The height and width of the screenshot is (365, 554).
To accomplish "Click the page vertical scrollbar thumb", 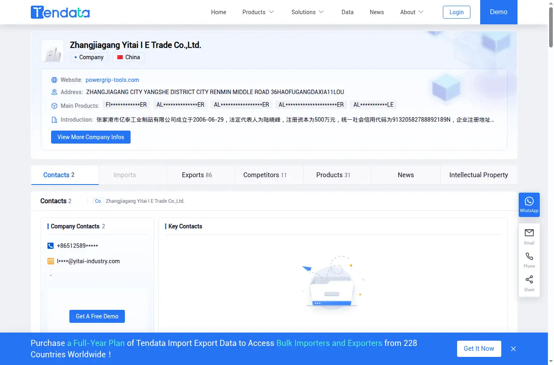I will point(551,26).
